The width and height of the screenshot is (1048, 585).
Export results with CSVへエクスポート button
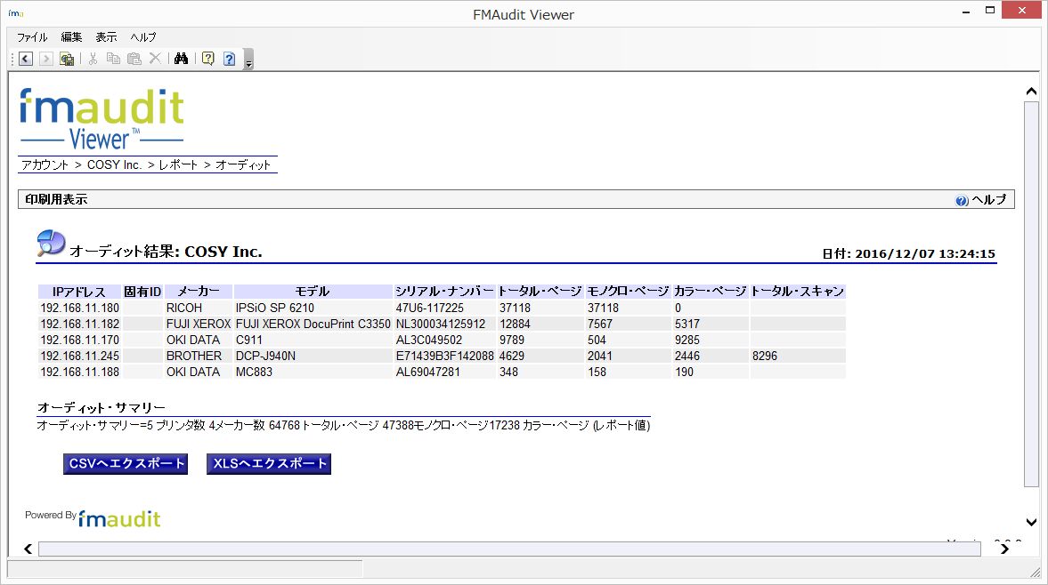126,463
